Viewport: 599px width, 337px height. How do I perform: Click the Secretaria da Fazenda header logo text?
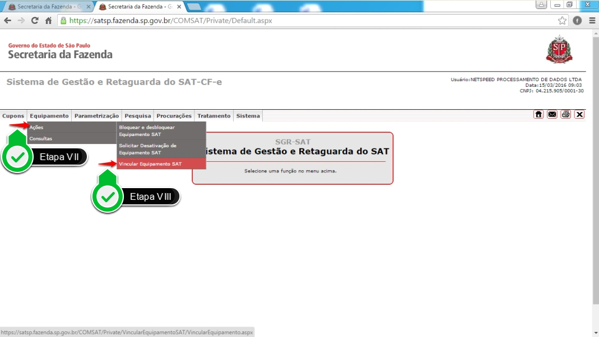coord(61,54)
